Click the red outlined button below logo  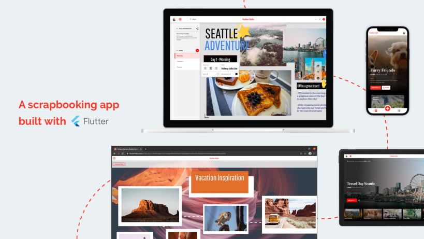119,164
